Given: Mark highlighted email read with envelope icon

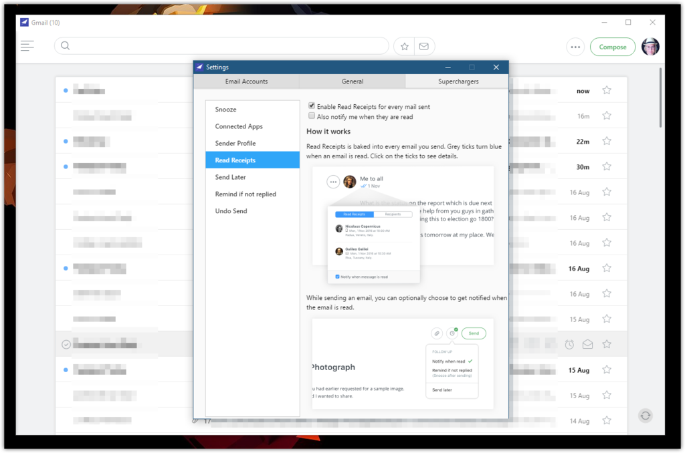Looking at the screenshot, I should [x=587, y=344].
